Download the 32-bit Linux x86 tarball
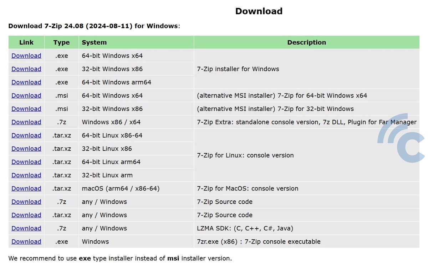The width and height of the screenshot is (428, 276). click(x=26, y=149)
